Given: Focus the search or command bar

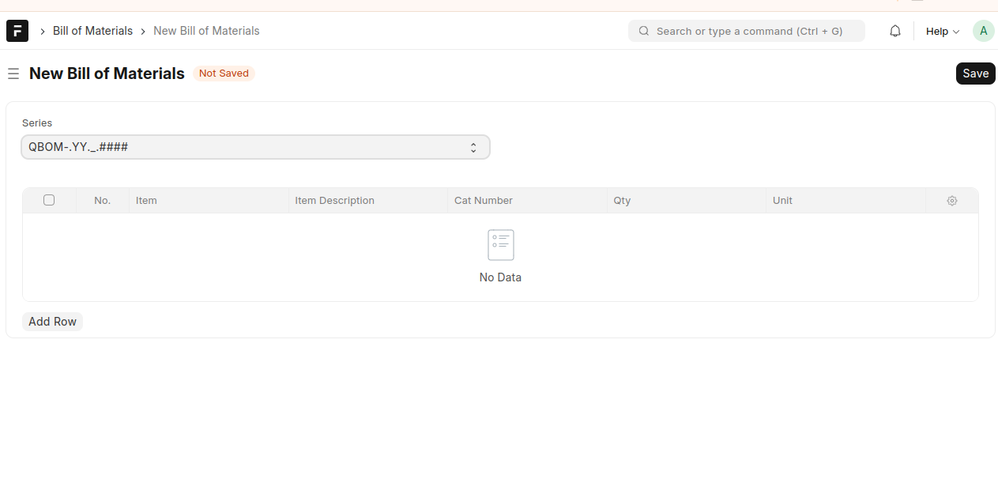Looking at the screenshot, I should tap(748, 31).
